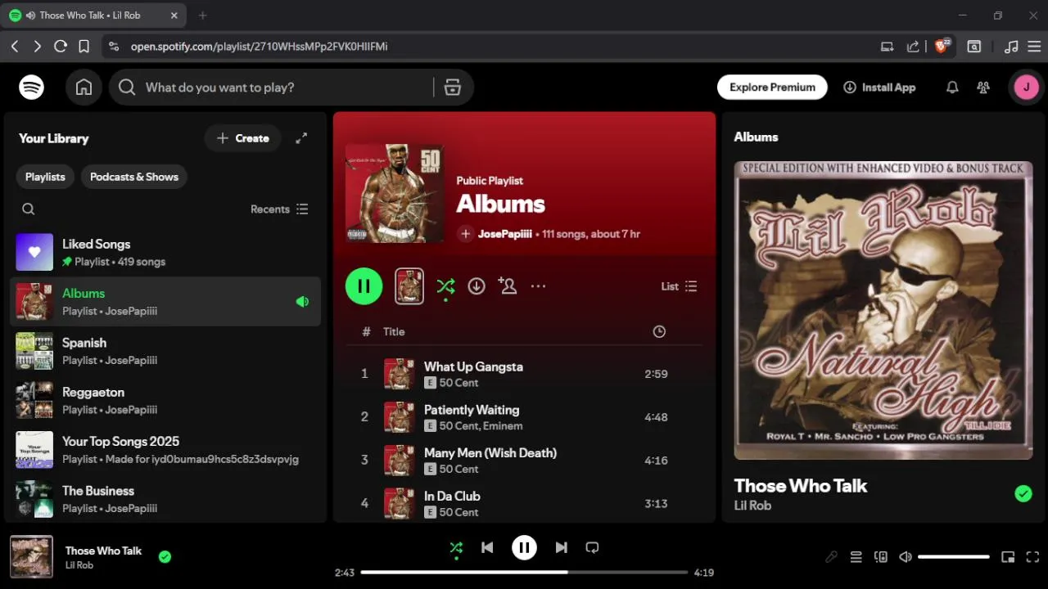Open the Recents sort dropdown
1048x589 pixels.
click(x=279, y=209)
